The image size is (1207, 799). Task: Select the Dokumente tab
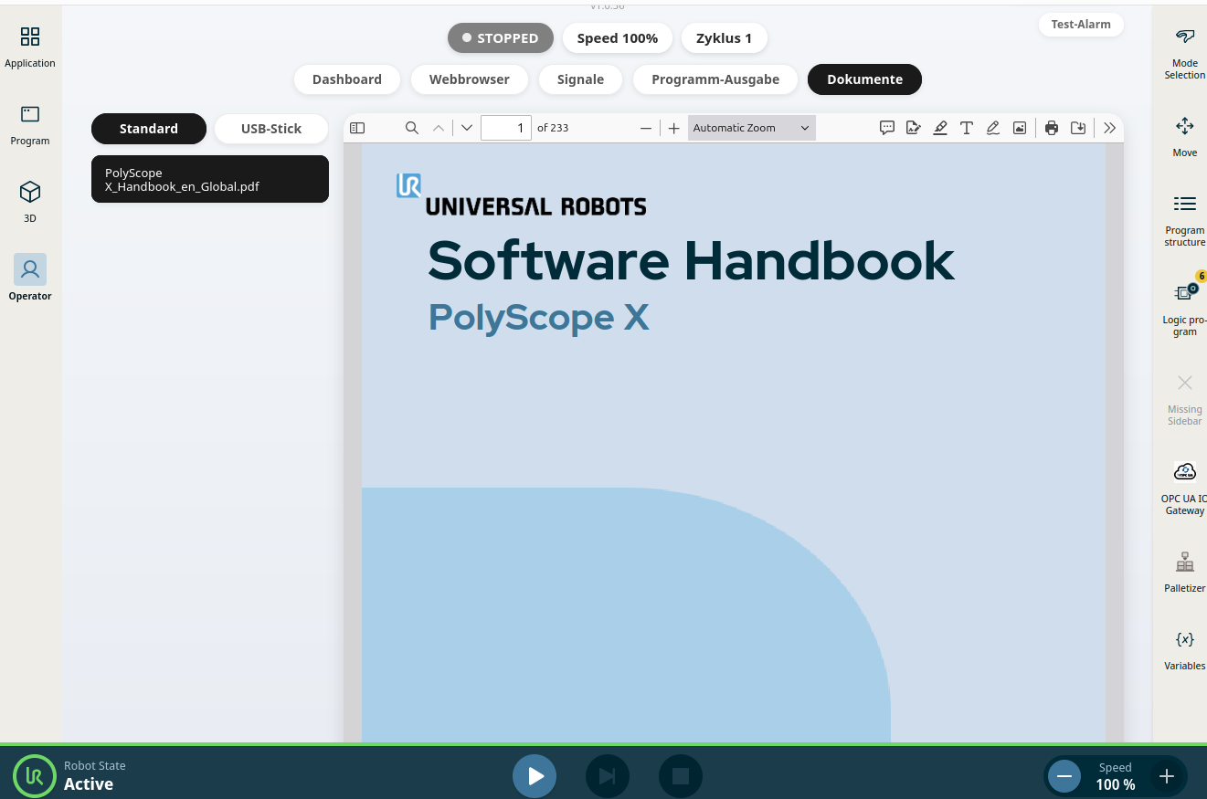click(864, 79)
